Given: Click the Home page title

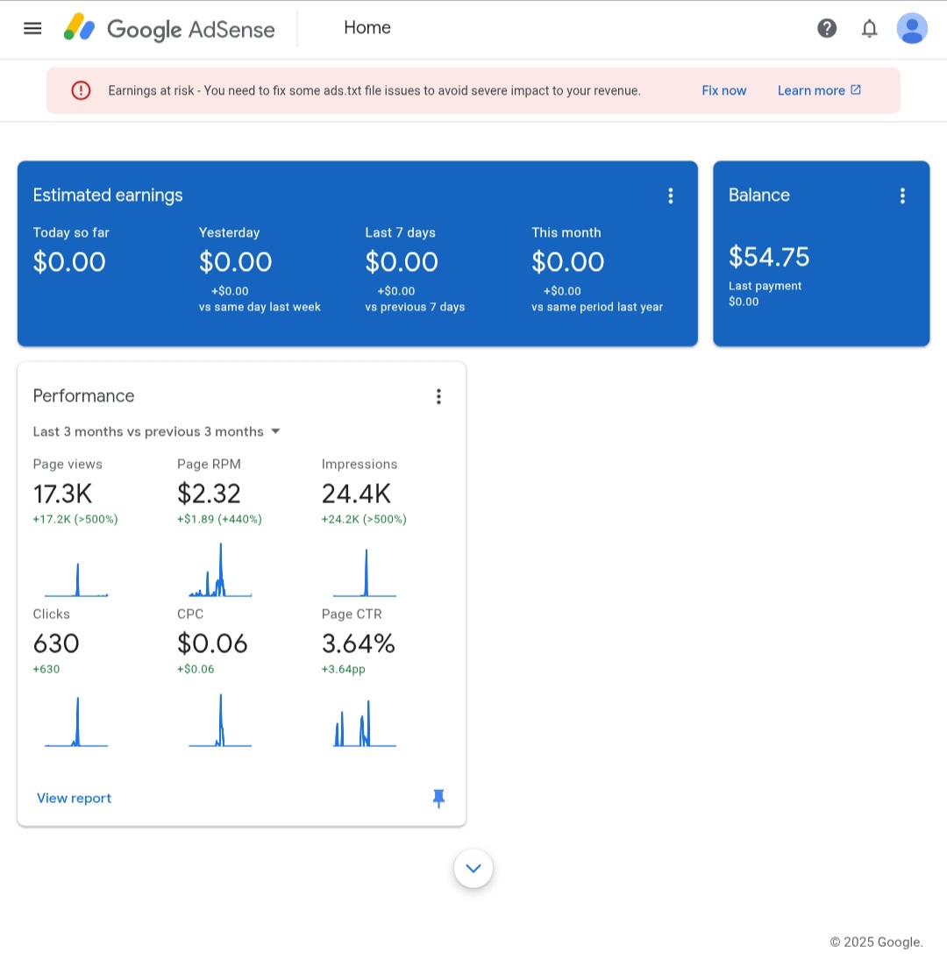Looking at the screenshot, I should 367,28.
